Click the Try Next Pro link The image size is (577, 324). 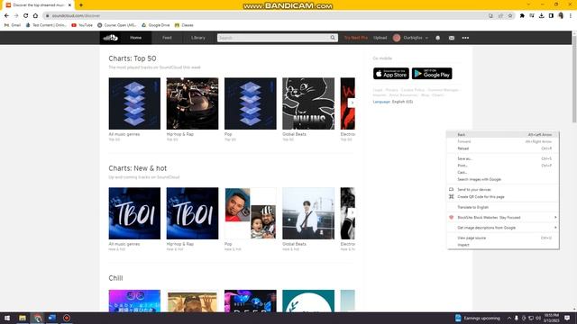356,38
